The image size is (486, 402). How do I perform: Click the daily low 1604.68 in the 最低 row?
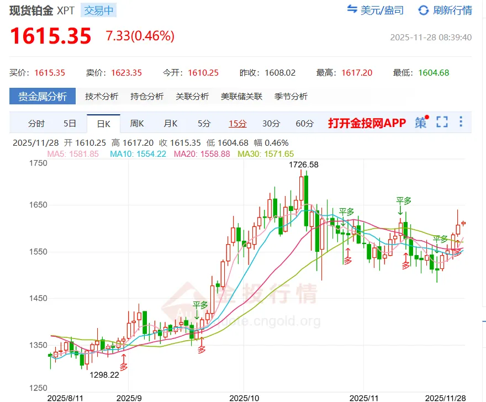(434, 72)
